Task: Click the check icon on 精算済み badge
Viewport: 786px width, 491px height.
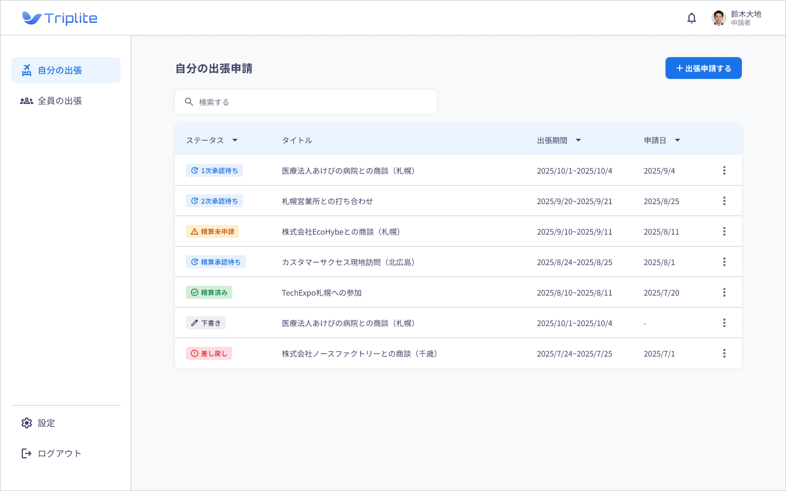Action: (x=195, y=292)
